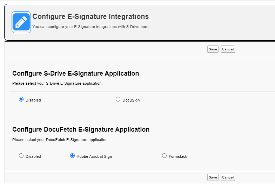Click the 'Please select your DocuFetch' instruction text
The image size is (275, 189).
(x=60, y=140)
